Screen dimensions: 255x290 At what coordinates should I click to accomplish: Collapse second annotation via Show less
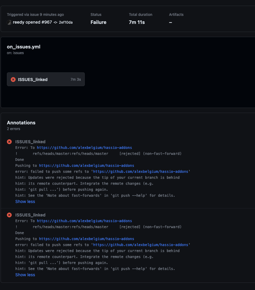tap(25, 274)
